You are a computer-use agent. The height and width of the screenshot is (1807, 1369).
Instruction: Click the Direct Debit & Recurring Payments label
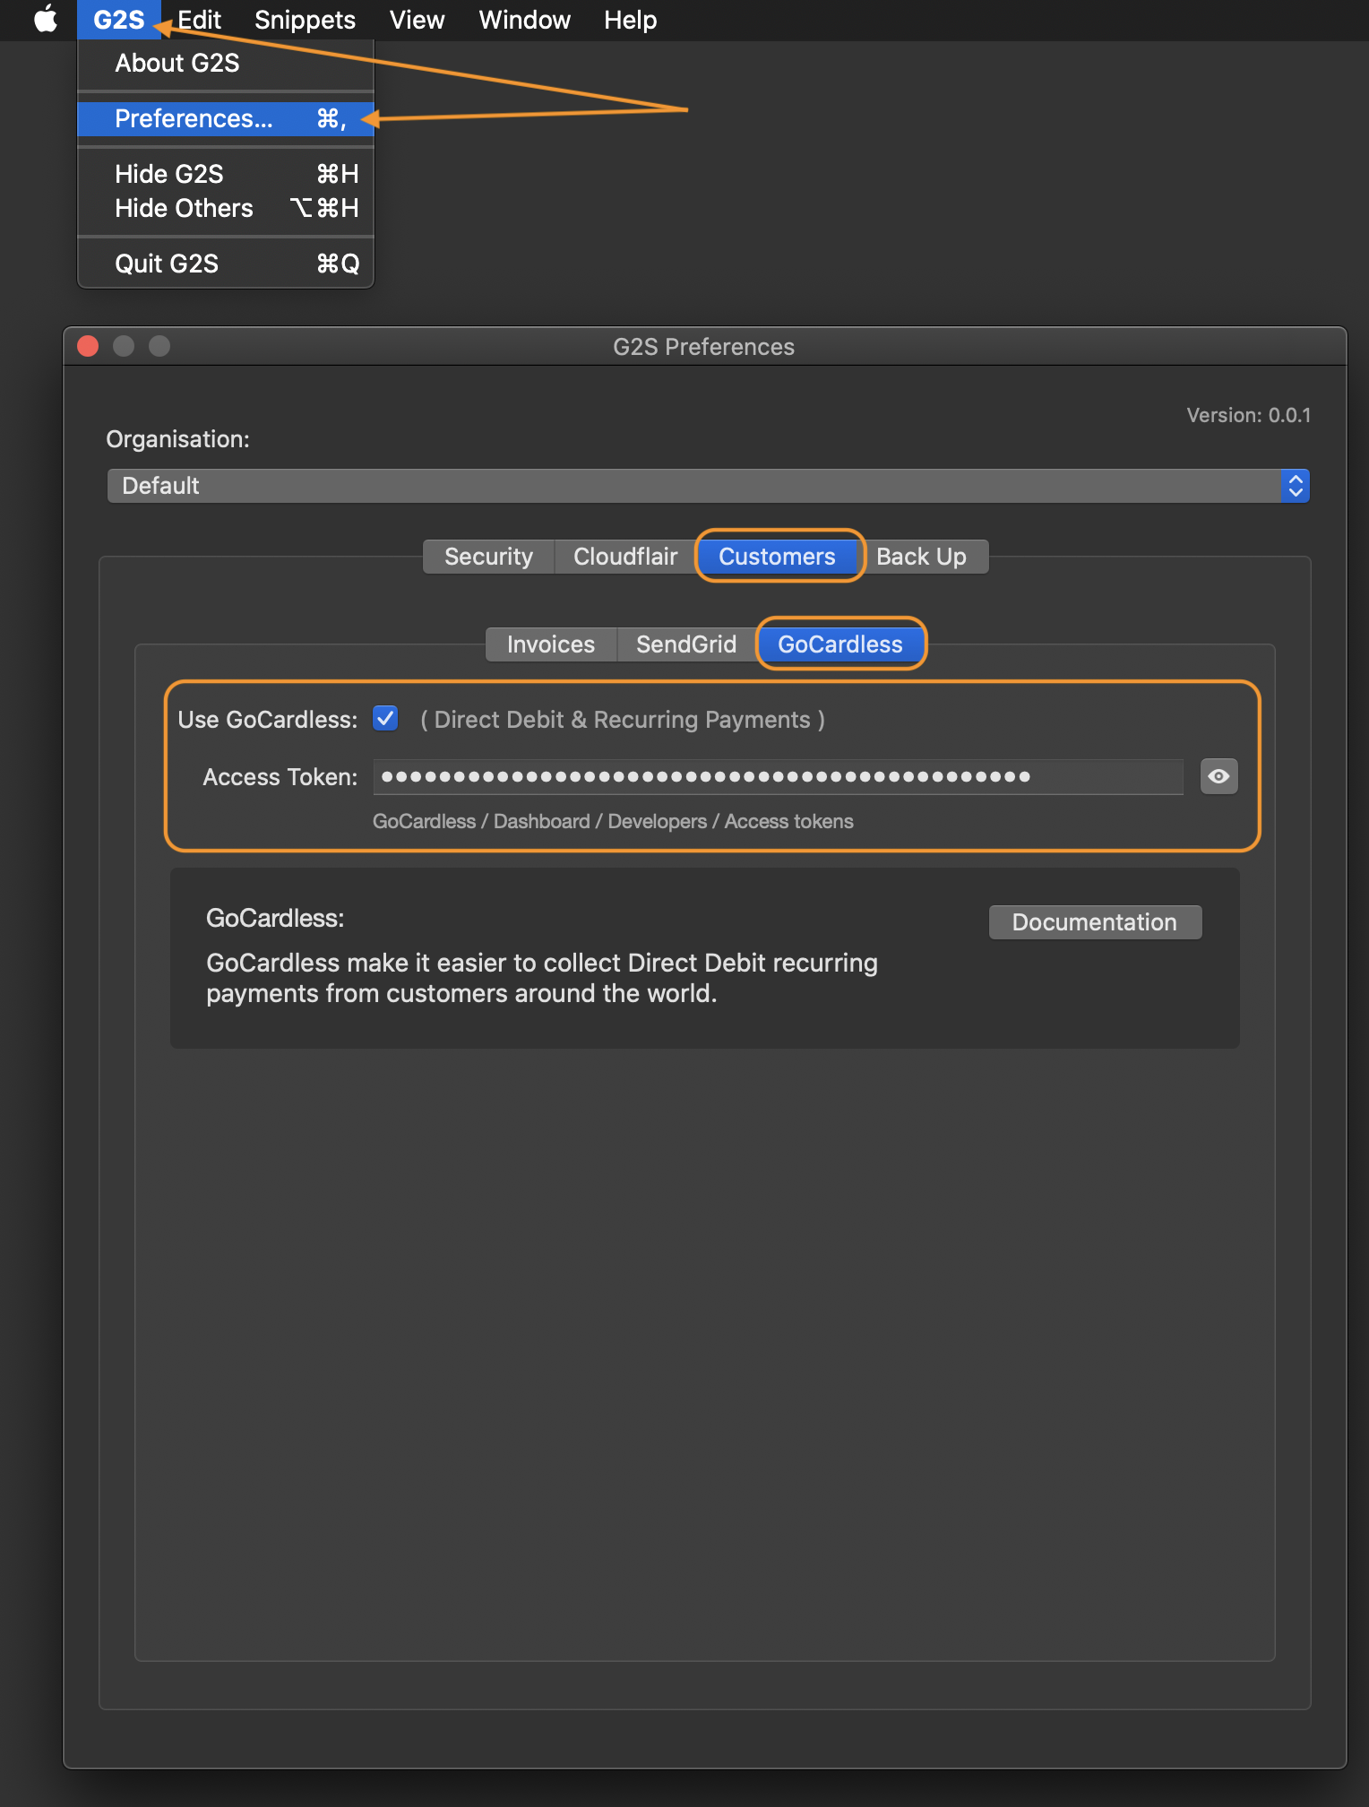(623, 720)
